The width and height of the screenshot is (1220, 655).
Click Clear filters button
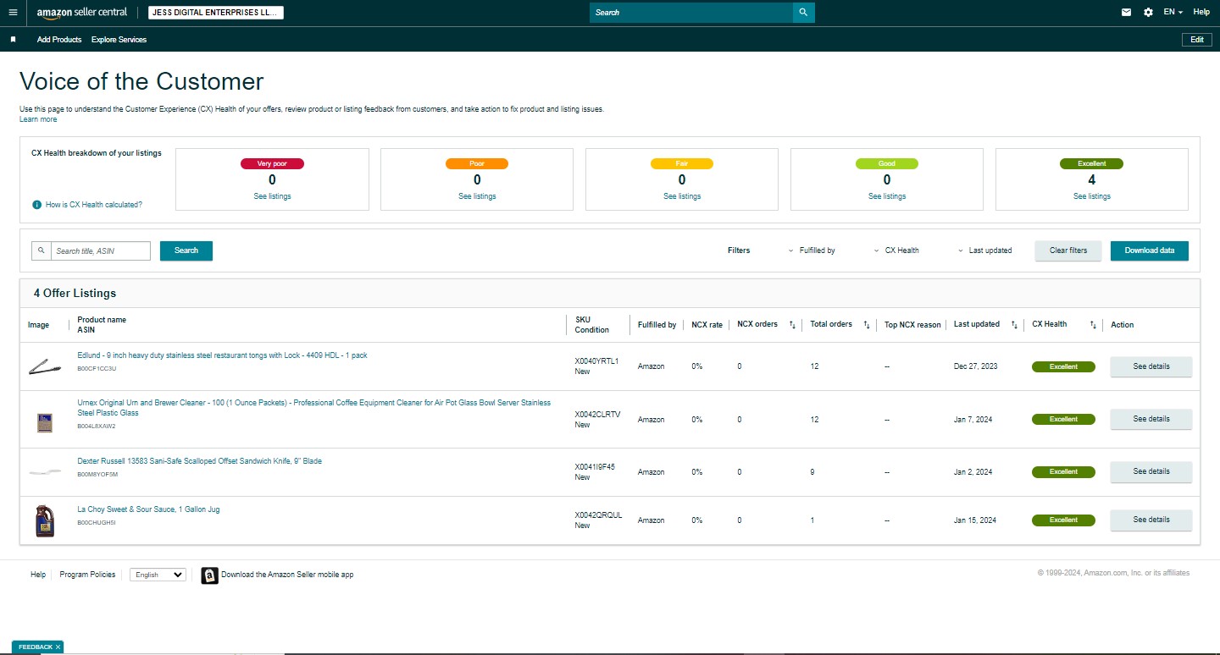coord(1068,250)
